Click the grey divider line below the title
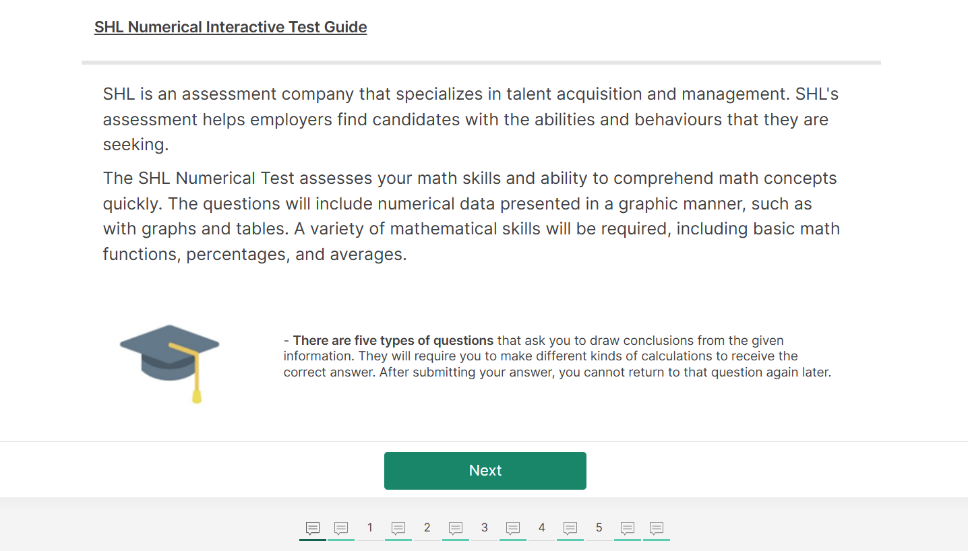This screenshot has width=968, height=551. coord(481,63)
